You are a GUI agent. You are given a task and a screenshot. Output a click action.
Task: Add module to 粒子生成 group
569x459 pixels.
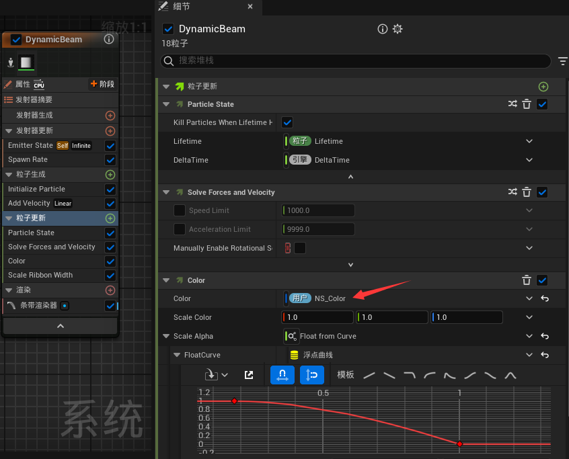point(110,174)
